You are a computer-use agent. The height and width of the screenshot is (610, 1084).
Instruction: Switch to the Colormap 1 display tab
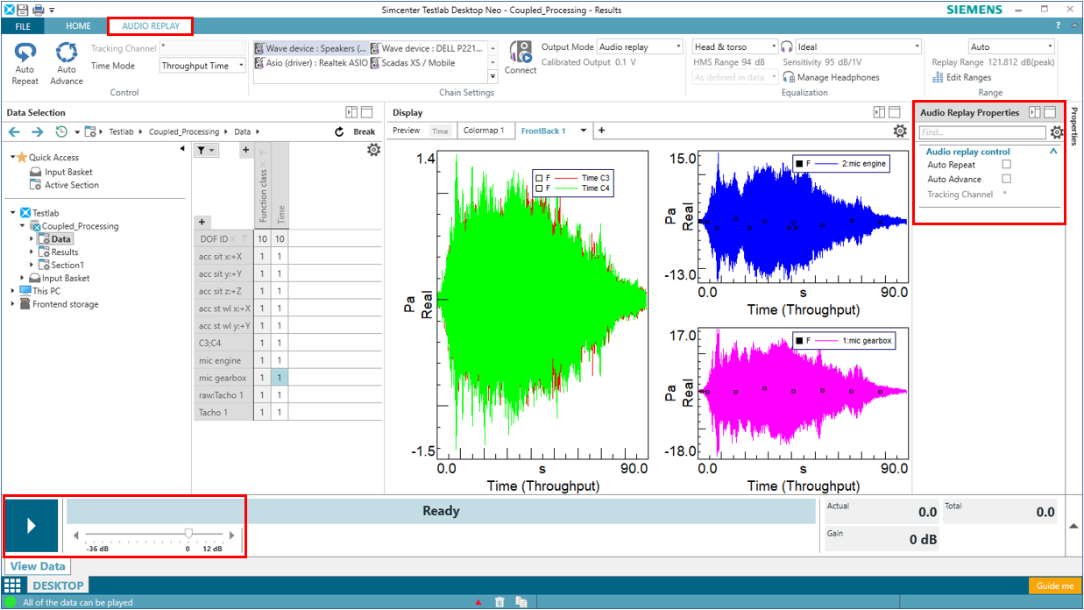[484, 131]
